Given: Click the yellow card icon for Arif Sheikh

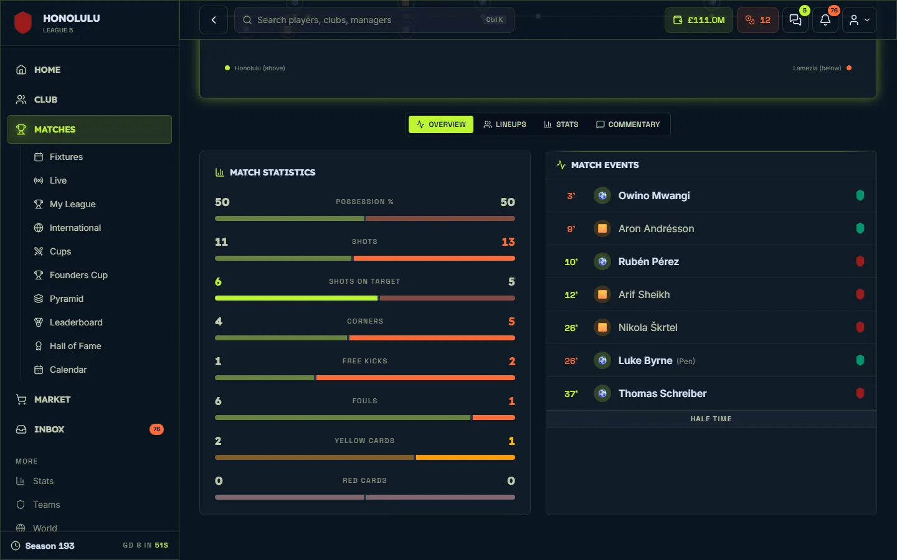Looking at the screenshot, I should tap(602, 294).
